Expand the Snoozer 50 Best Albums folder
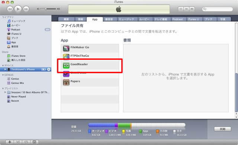This screenshot has width=238, height=145. [x=5, y=92]
